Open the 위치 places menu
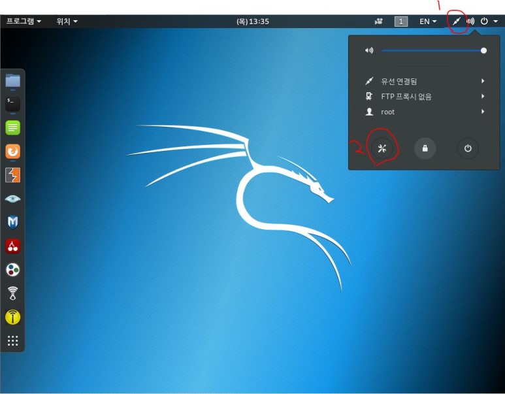The width and height of the screenshot is (505, 394). click(x=67, y=22)
